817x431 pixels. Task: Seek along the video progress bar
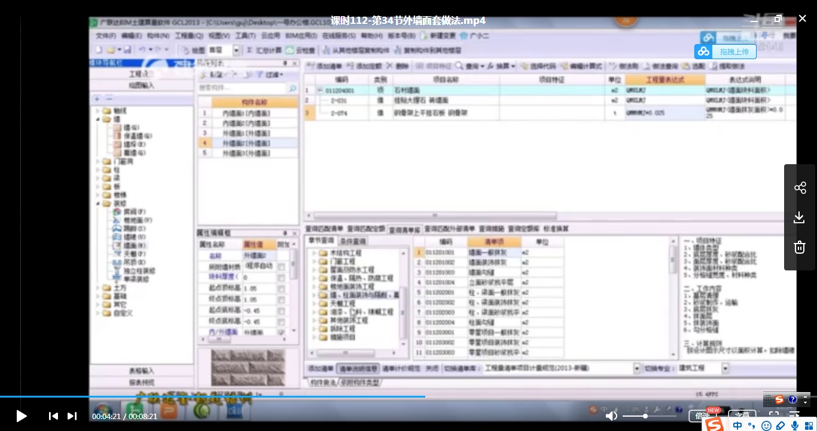click(408, 396)
